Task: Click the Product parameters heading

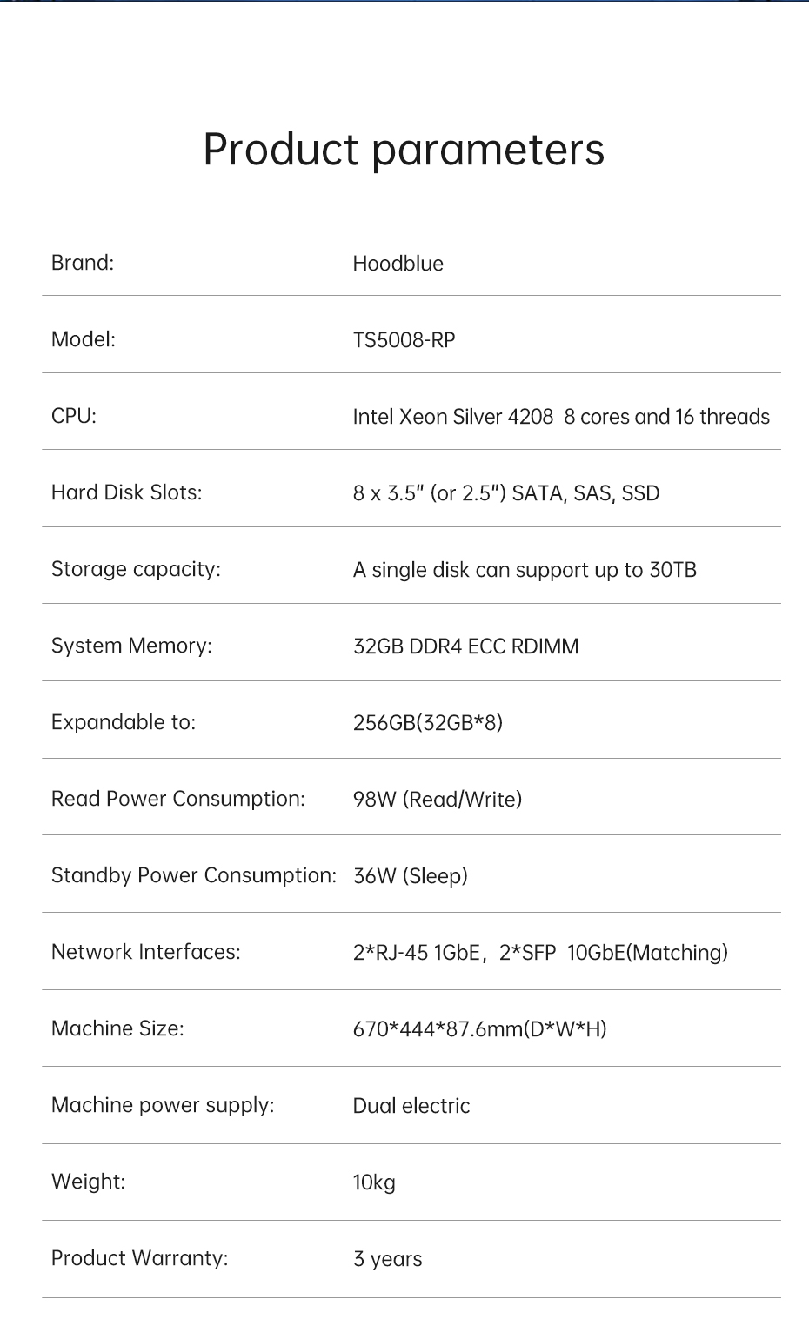Action: 404,150
